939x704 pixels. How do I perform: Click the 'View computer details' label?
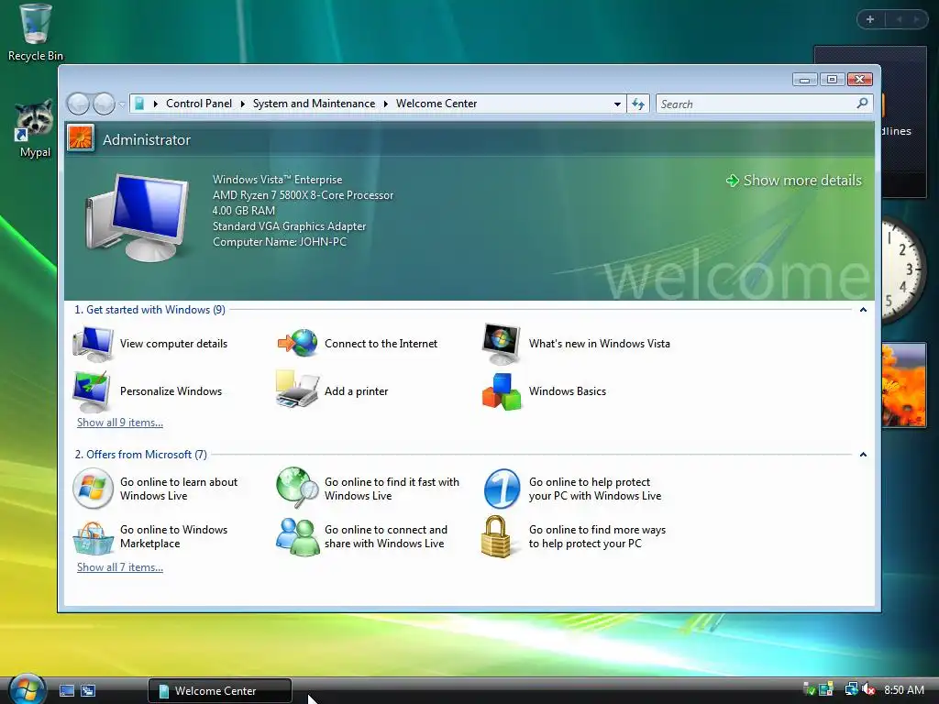tap(173, 344)
